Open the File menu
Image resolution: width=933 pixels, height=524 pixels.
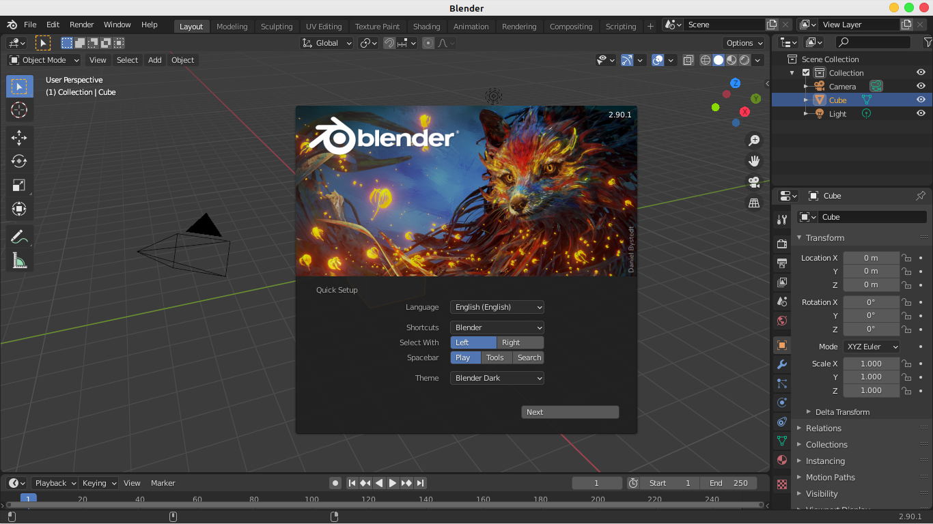(x=30, y=25)
